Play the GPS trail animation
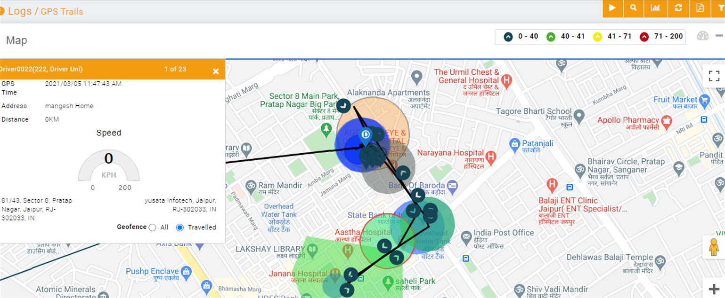Viewport: 725px width, 298px height. pos(612,8)
